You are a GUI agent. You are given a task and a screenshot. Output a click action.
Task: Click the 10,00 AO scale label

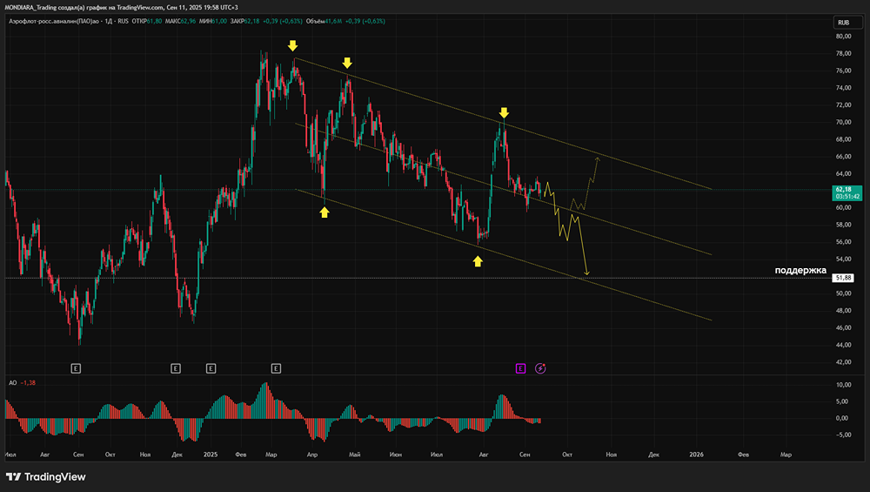(843, 385)
